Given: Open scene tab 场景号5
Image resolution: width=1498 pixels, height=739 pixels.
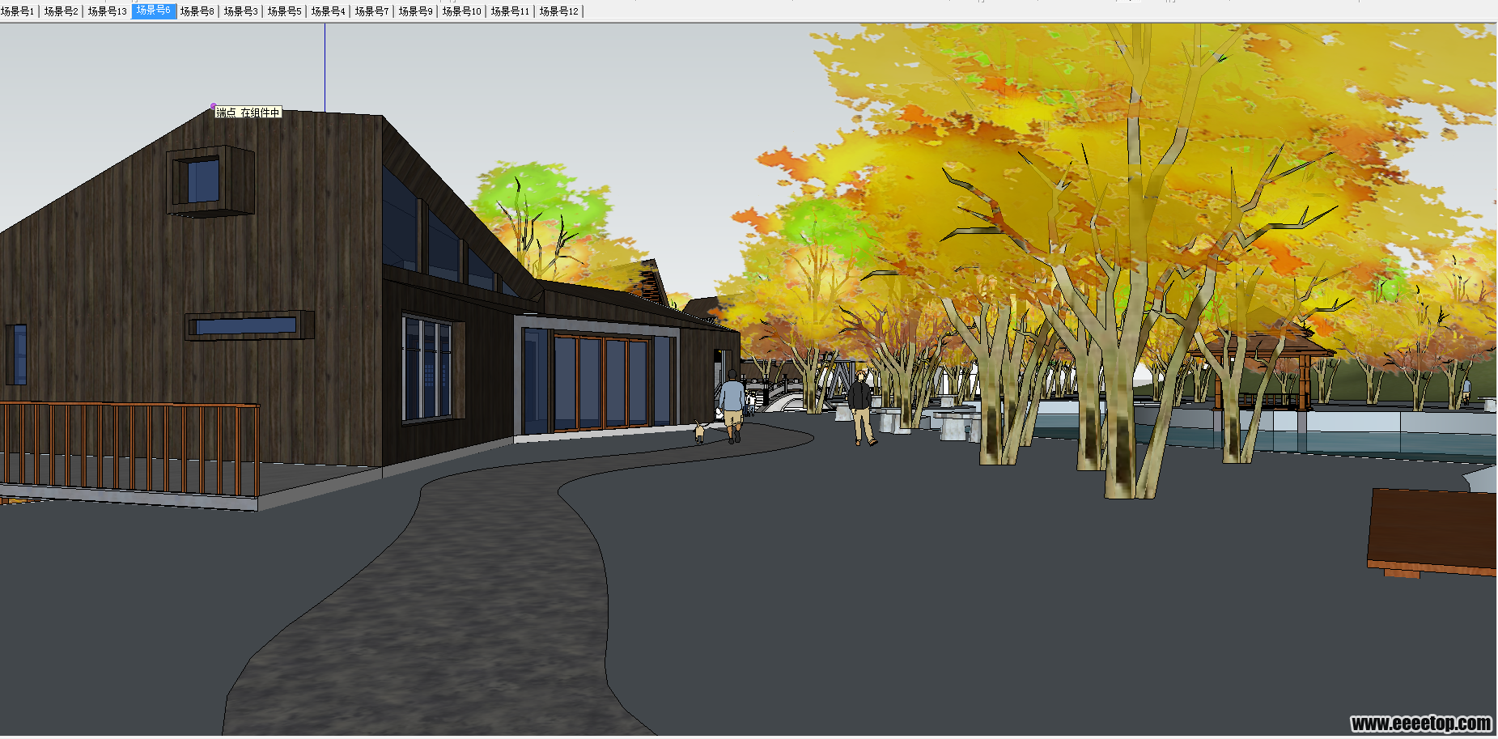Looking at the screenshot, I should pyautogui.click(x=284, y=11).
